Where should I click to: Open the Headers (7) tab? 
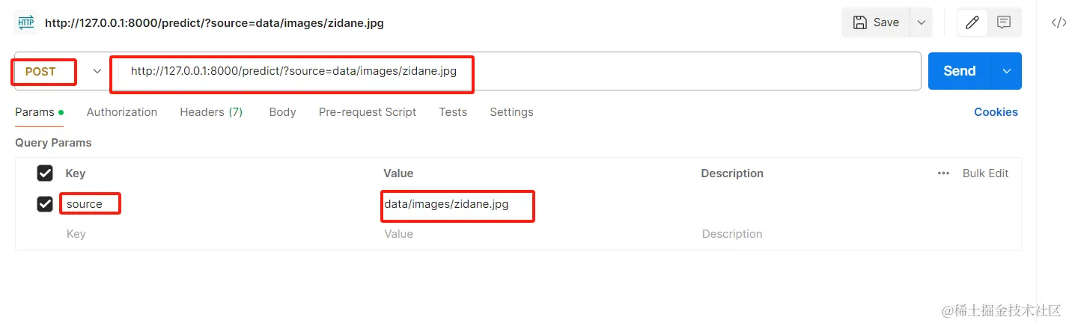coord(211,112)
